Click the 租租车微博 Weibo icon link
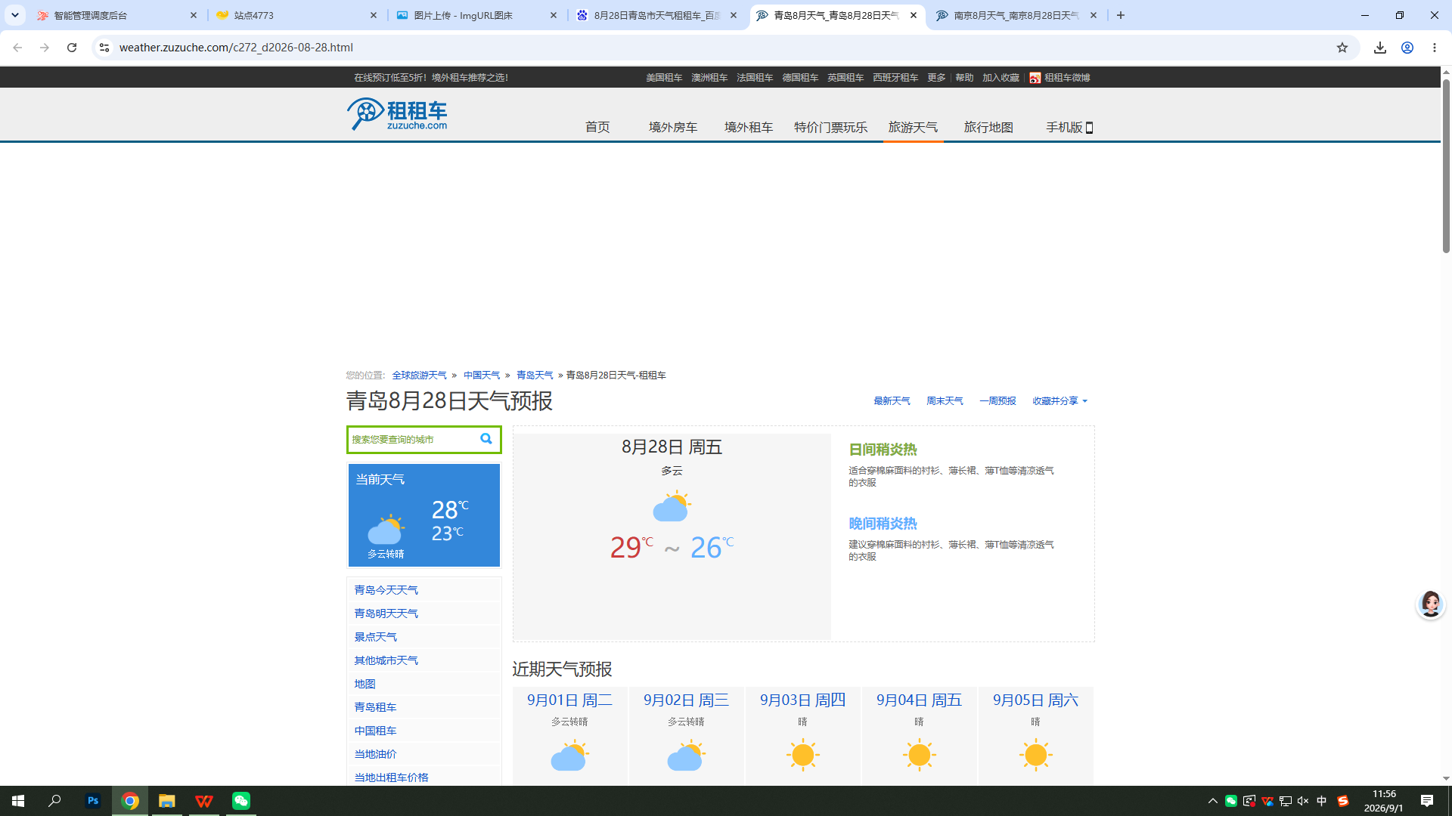The height and width of the screenshot is (816, 1452). pyautogui.click(x=1060, y=78)
